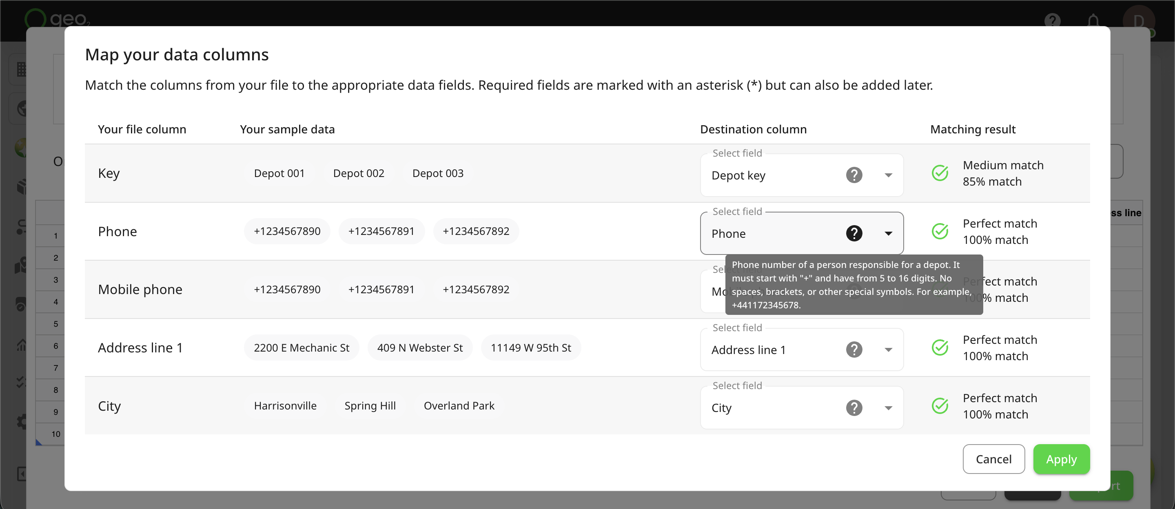The height and width of the screenshot is (509, 1175).
Task: Click the Harrisonville sample chip
Action: [285, 406]
